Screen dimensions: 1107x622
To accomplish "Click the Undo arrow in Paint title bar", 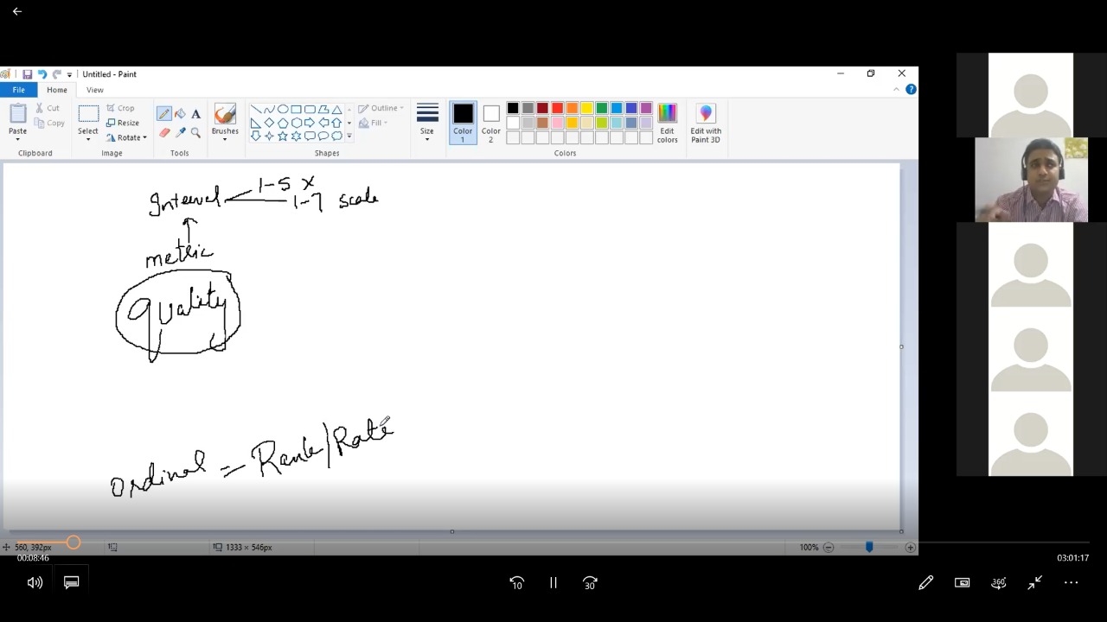I will coord(42,74).
